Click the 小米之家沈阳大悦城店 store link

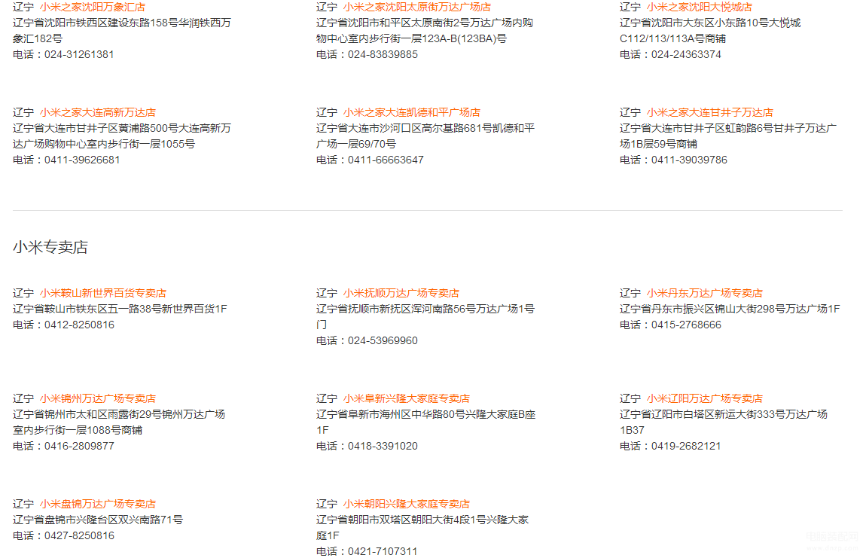[700, 8]
